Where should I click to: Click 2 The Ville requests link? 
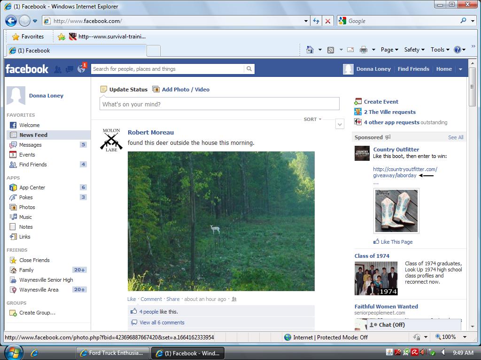[389, 112]
